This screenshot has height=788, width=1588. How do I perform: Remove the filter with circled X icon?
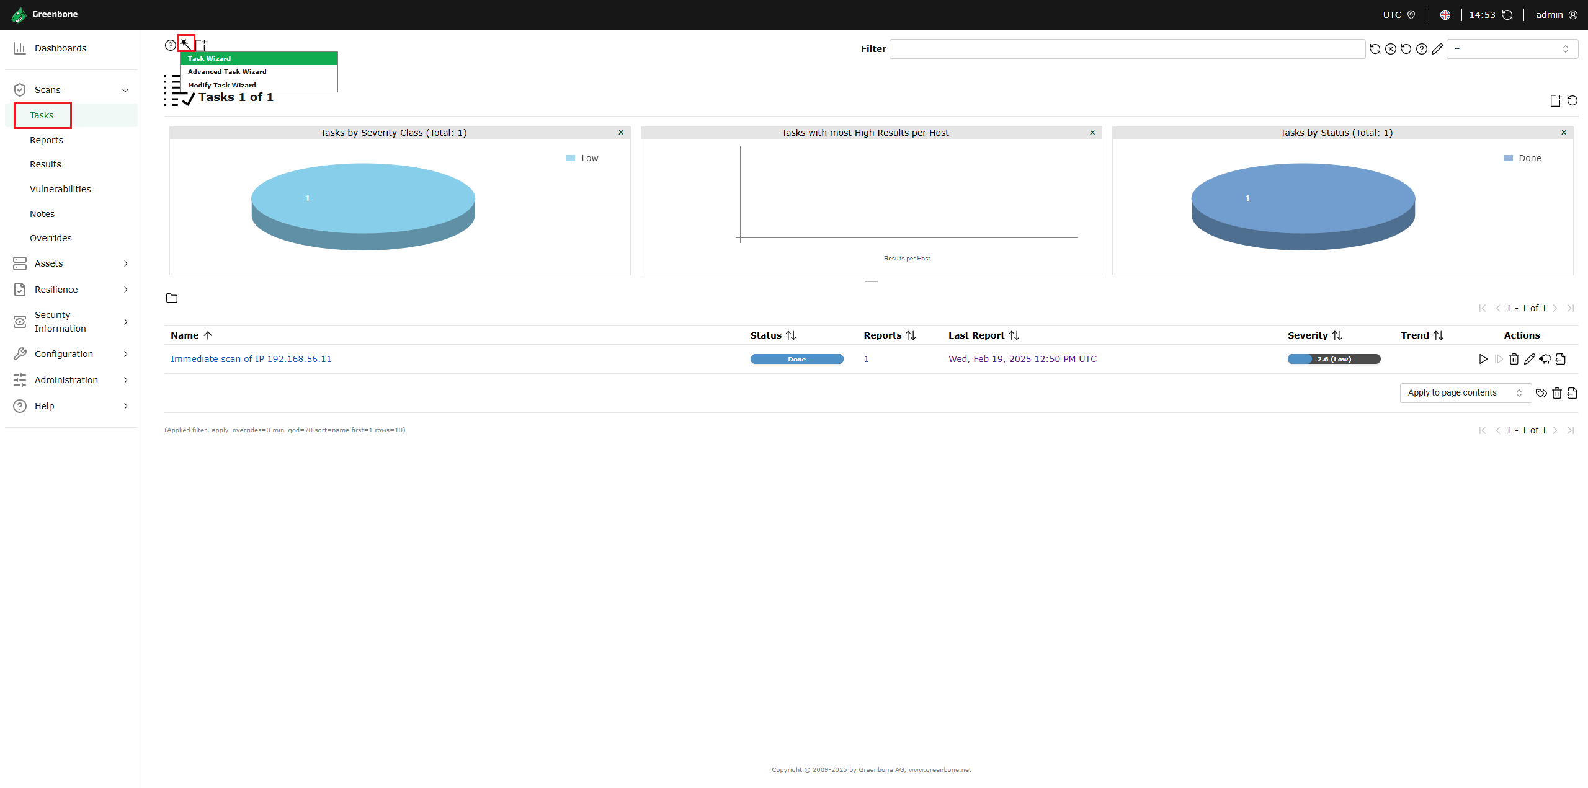pos(1391,49)
